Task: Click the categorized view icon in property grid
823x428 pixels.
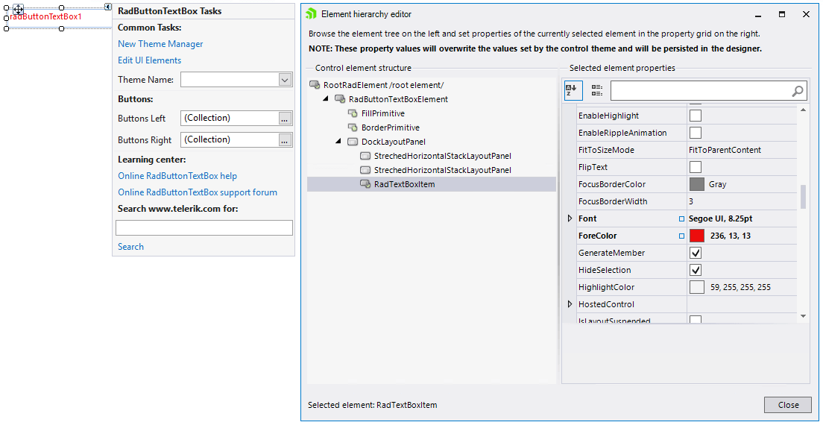Action: 597,90
